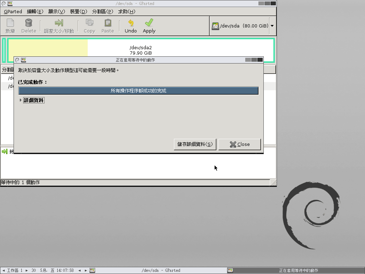Click the applying-operations taskbar entry icon
Screen dimensions: 365x274
point(230,270)
